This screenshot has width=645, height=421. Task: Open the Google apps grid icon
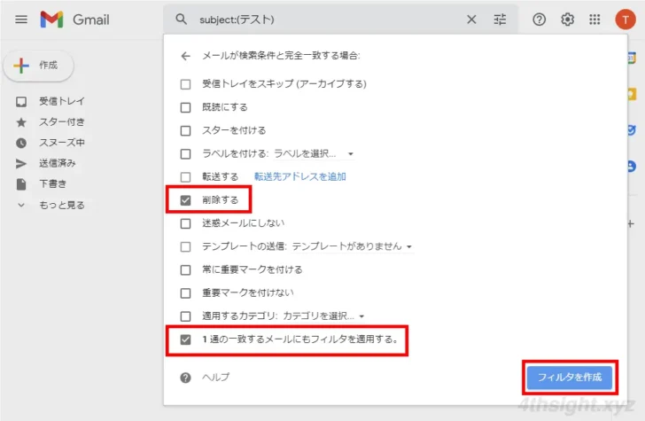[594, 19]
